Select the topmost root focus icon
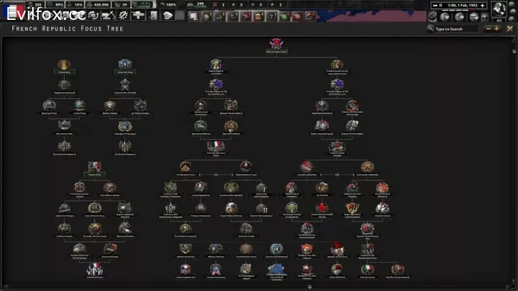Image resolution: width=518 pixels, height=291 pixels. 275,44
